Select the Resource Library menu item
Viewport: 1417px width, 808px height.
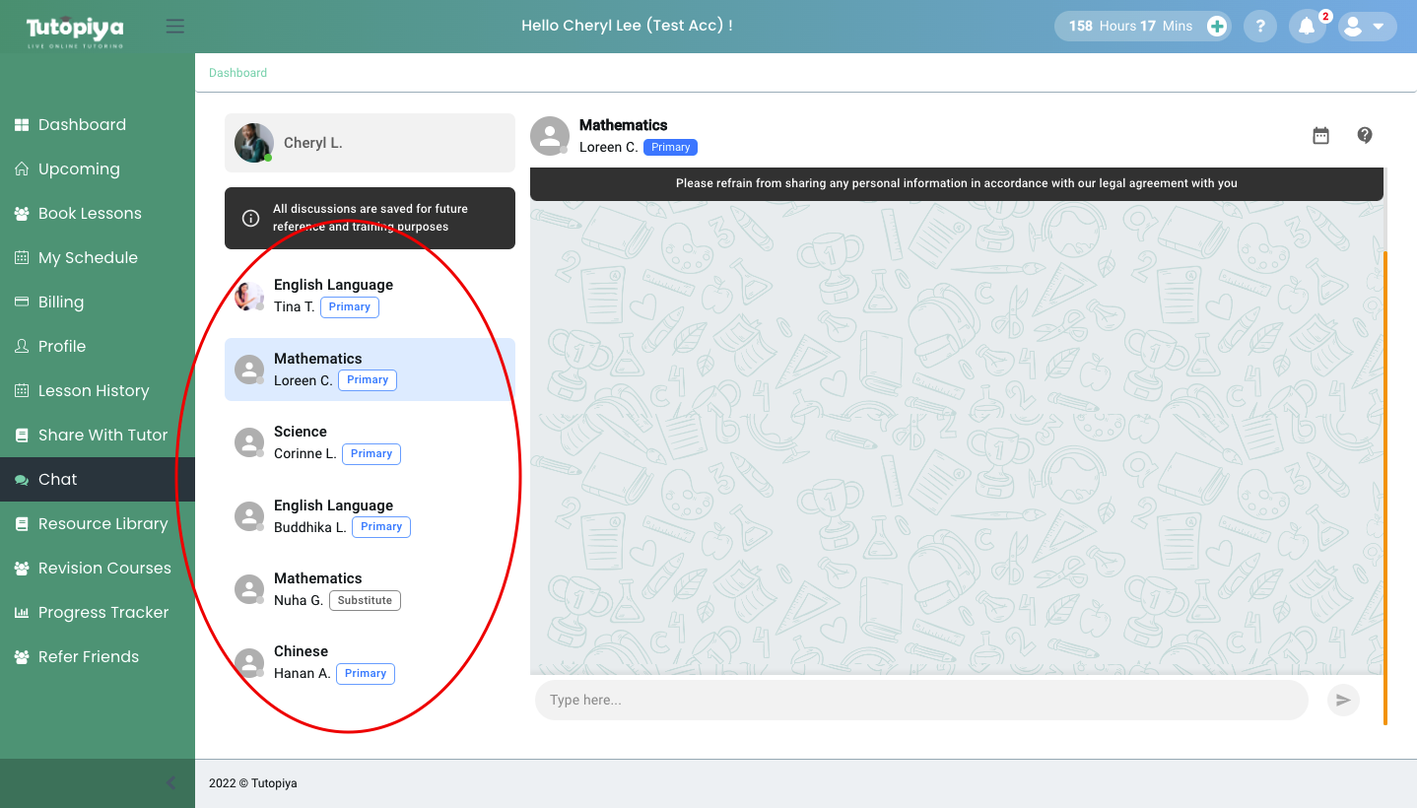click(x=102, y=524)
